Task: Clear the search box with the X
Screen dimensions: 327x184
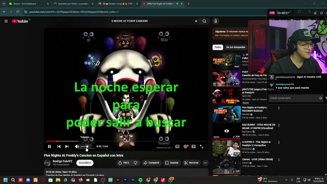Action: tap(196, 21)
